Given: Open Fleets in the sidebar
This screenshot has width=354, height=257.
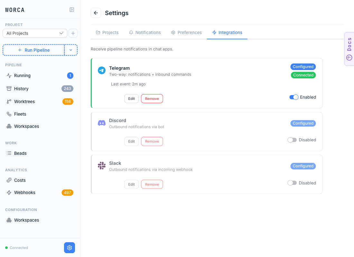Looking at the screenshot, I should pyautogui.click(x=40, y=114).
